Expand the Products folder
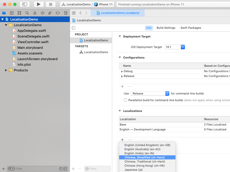 (6, 70)
